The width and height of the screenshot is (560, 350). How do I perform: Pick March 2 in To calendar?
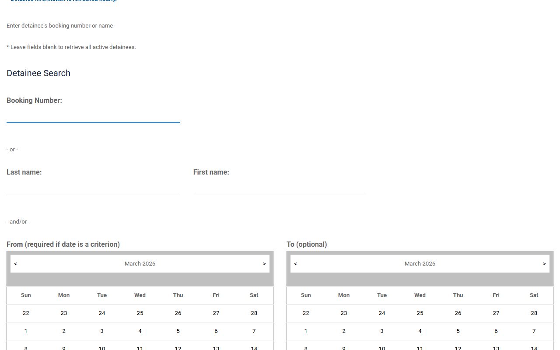pos(344,331)
